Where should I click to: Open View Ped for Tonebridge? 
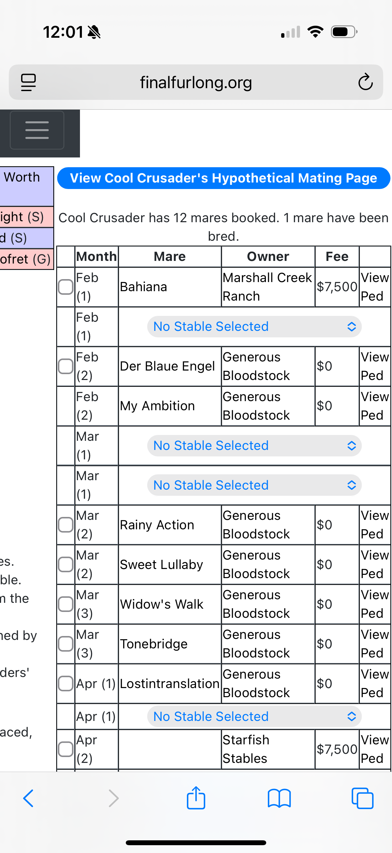[x=374, y=644]
